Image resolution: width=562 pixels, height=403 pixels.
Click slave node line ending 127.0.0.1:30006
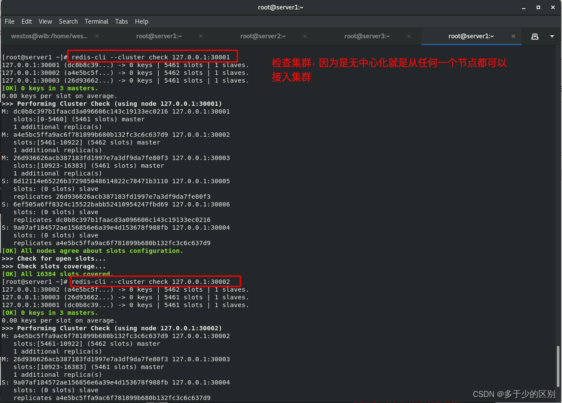coord(116,204)
